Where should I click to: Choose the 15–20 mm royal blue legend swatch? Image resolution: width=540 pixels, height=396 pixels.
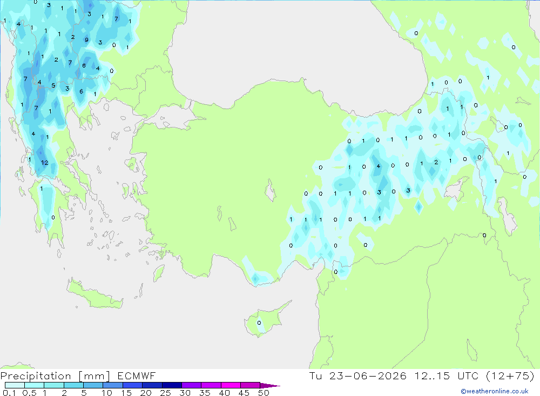coord(132,385)
